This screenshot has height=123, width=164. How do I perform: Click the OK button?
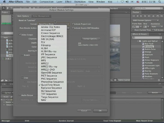pyautogui.click(x=100, y=111)
